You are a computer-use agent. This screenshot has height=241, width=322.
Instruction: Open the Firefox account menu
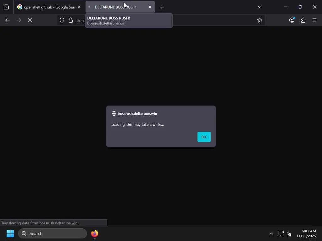[x=292, y=20]
